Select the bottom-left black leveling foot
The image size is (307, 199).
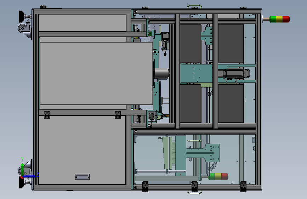(x=22, y=182)
